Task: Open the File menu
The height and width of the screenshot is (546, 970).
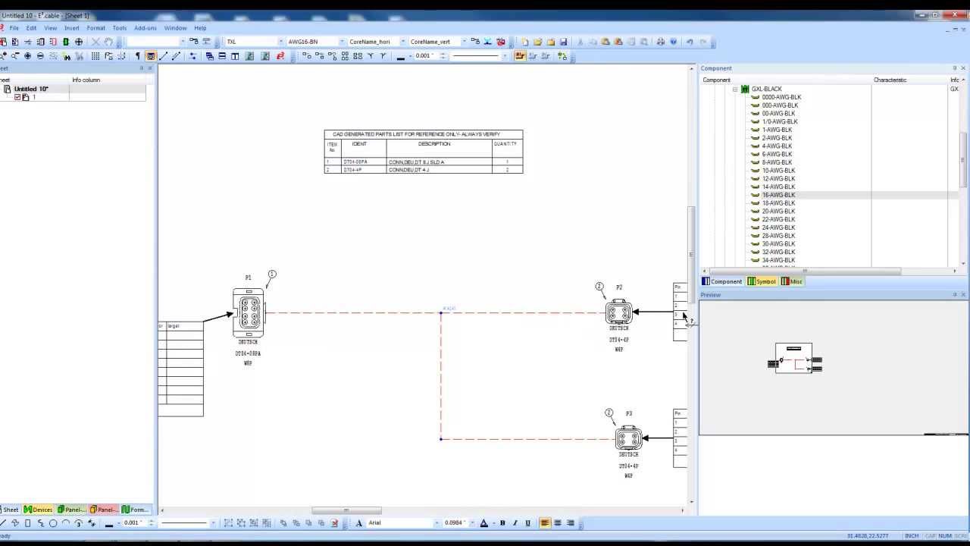Action: (x=14, y=28)
